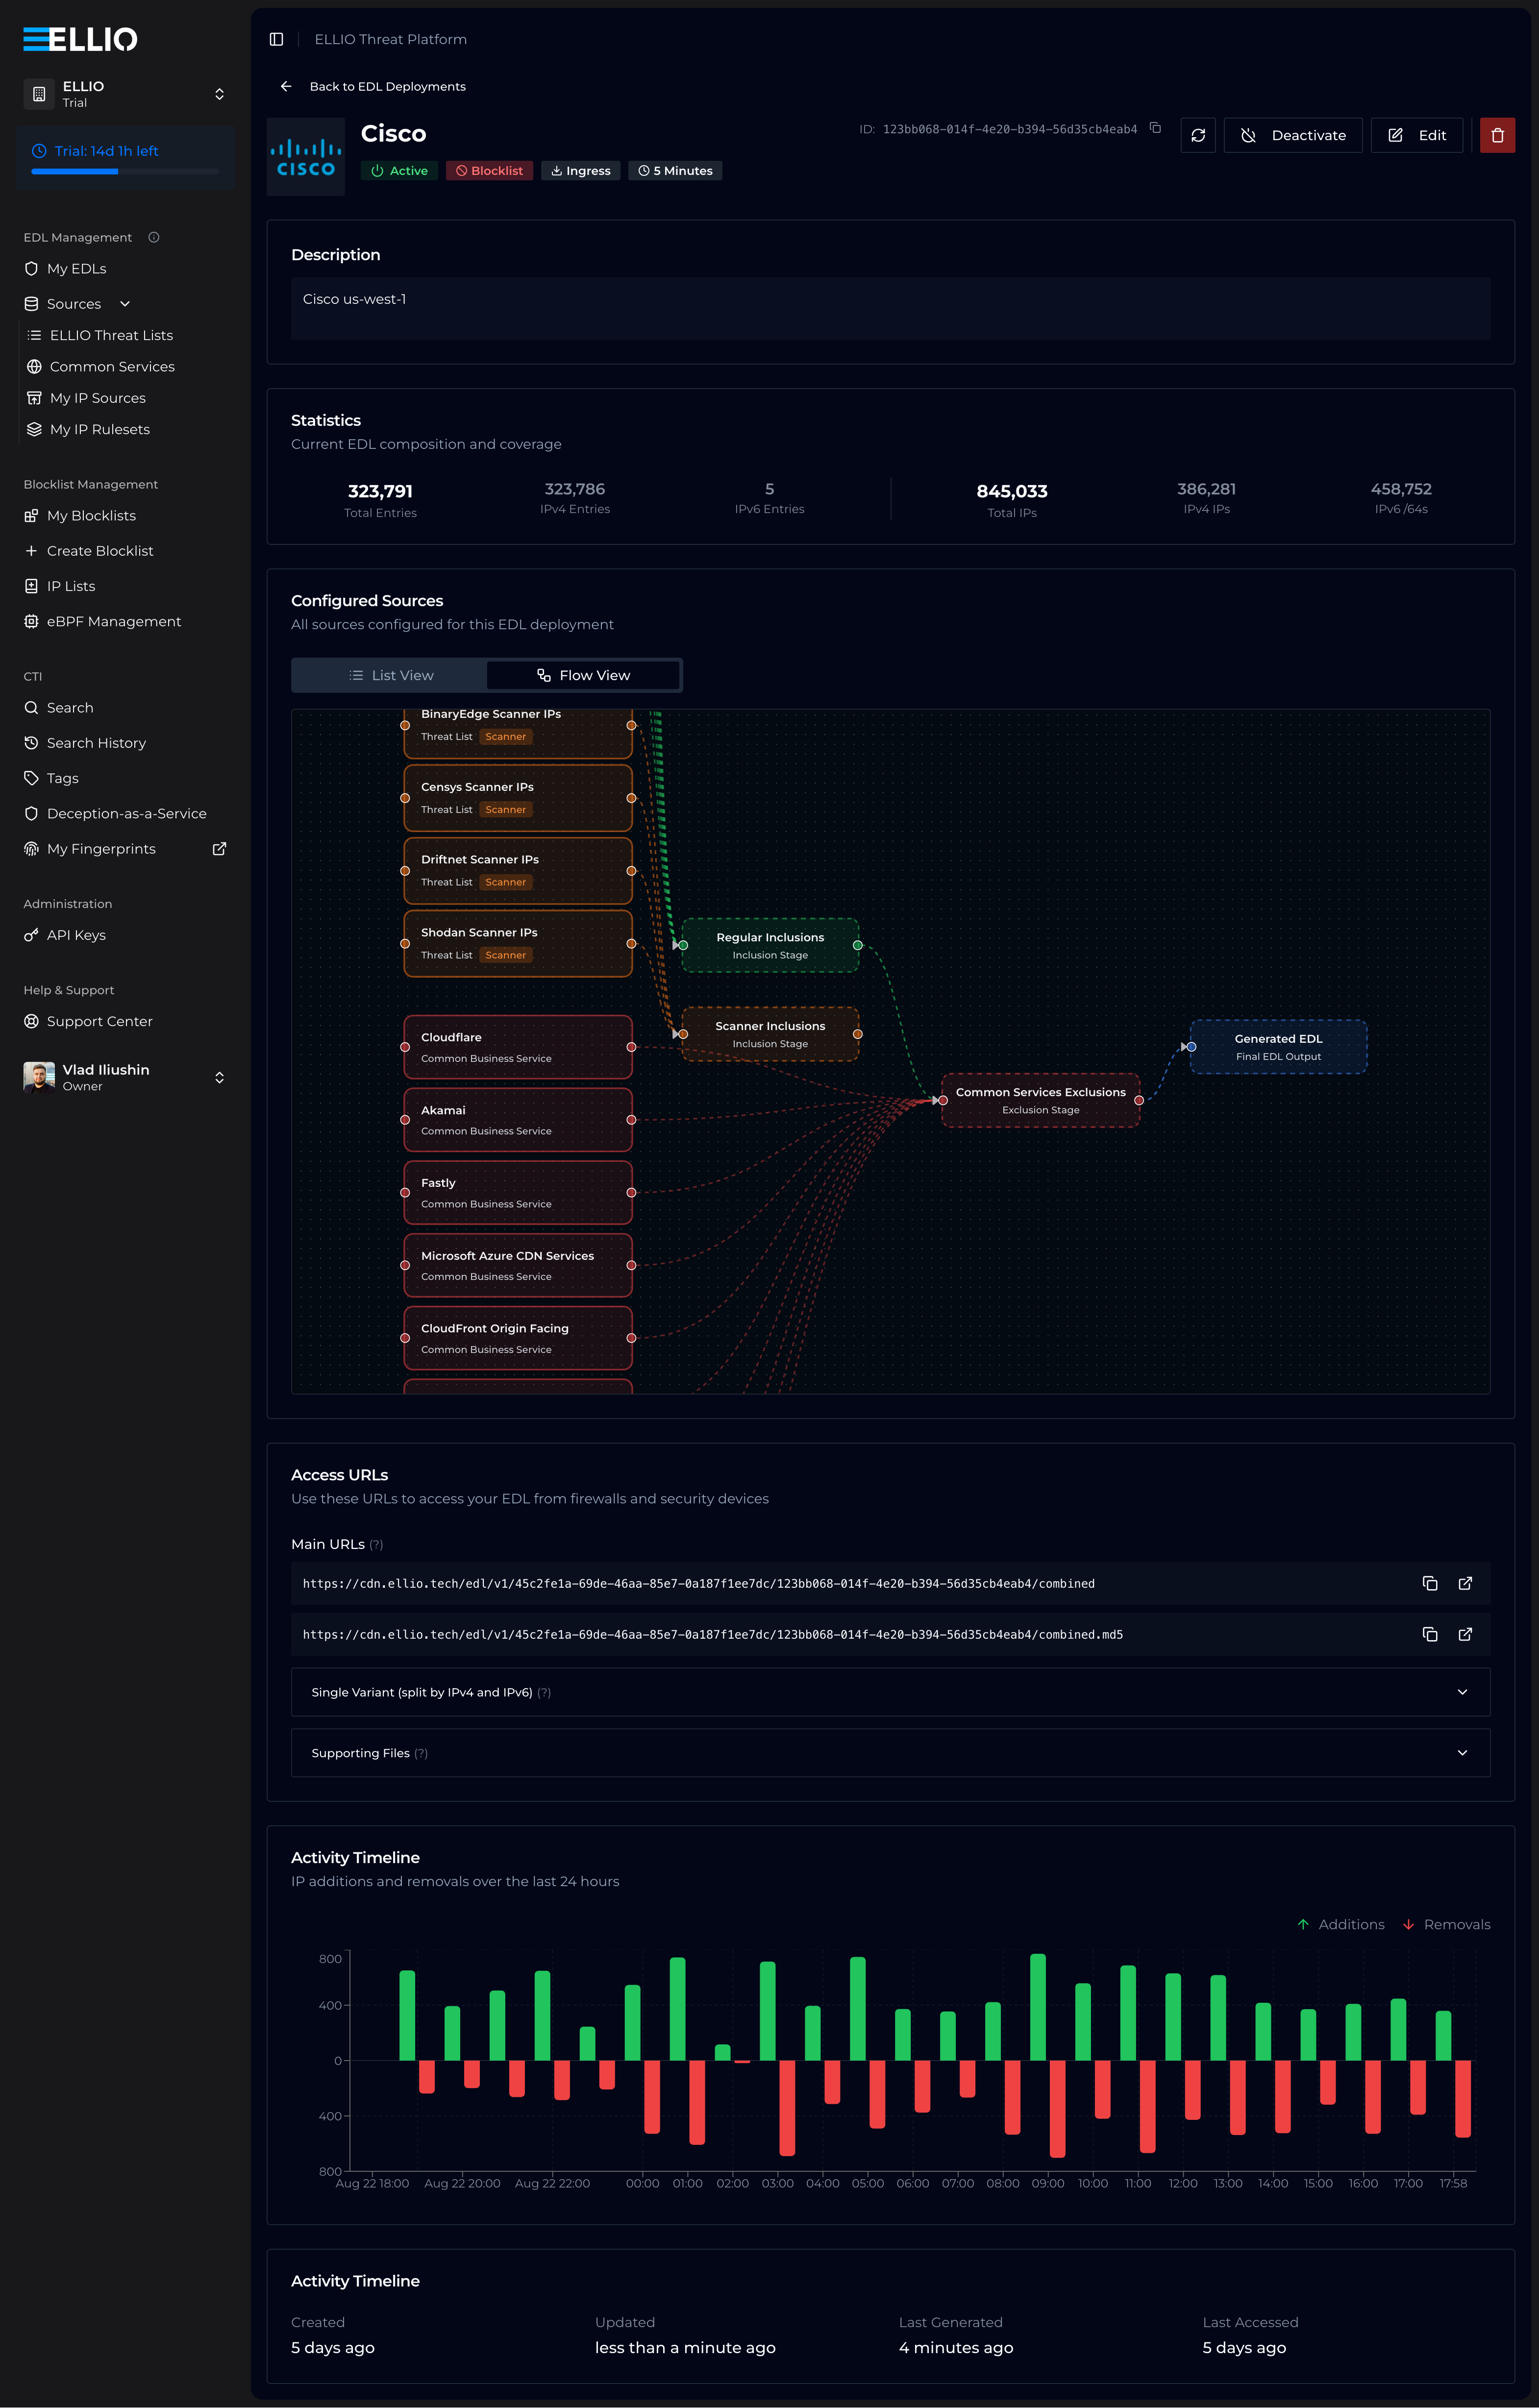Click the Shodan Scanner IPs node

tap(518, 943)
